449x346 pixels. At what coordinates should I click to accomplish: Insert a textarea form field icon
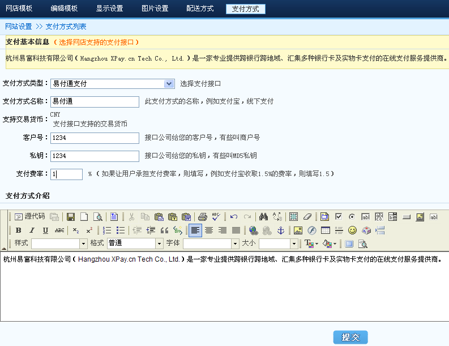(379, 217)
